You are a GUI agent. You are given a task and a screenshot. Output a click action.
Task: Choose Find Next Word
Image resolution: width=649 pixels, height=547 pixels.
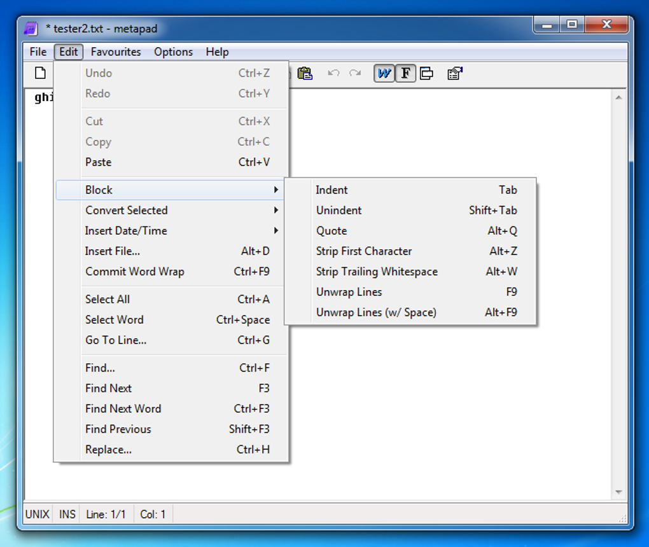tap(171, 408)
